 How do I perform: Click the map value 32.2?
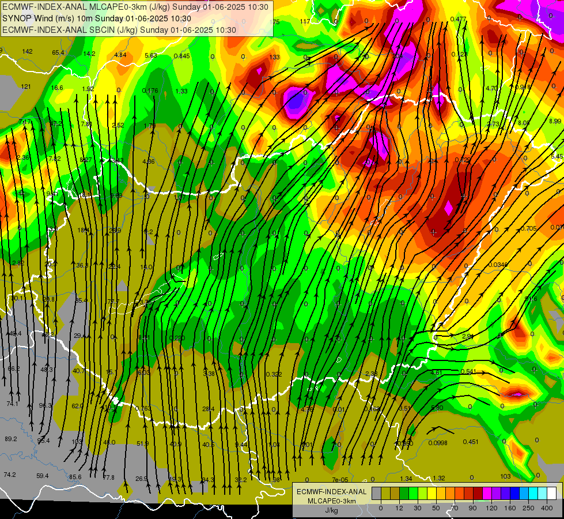[241, 480]
